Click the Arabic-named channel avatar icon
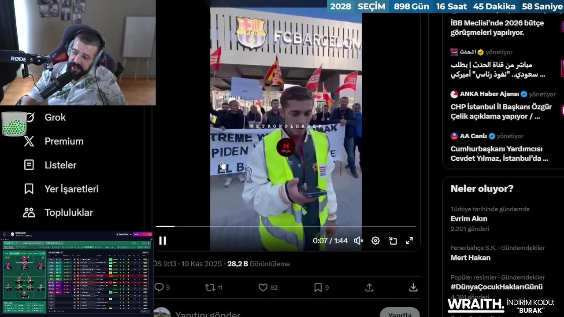The width and height of the screenshot is (564, 317). click(454, 52)
